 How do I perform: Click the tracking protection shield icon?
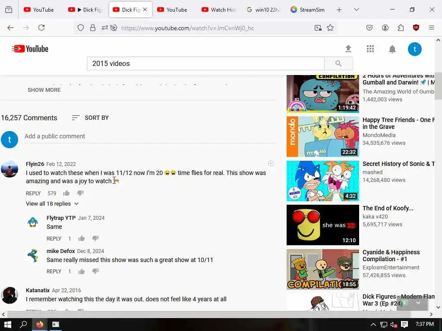pos(81,28)
